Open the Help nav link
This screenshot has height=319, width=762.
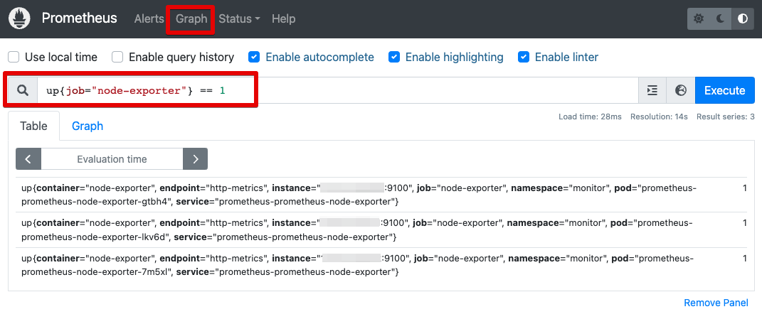(x=284, y=18)
